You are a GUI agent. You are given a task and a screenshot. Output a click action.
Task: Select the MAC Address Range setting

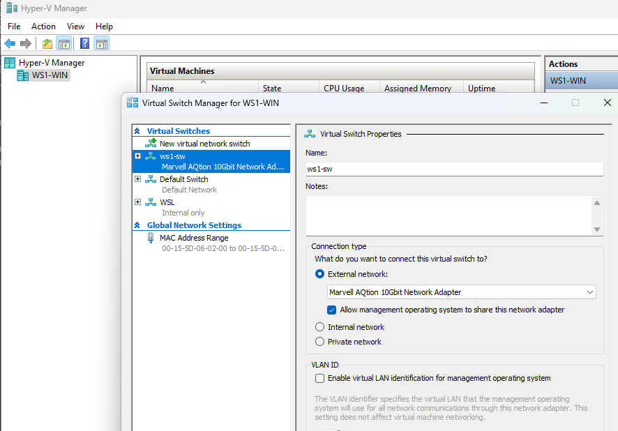click(193, 238)
